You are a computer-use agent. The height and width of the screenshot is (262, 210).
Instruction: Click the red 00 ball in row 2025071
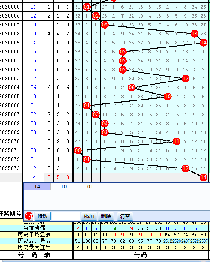click(x=78, y=150)
